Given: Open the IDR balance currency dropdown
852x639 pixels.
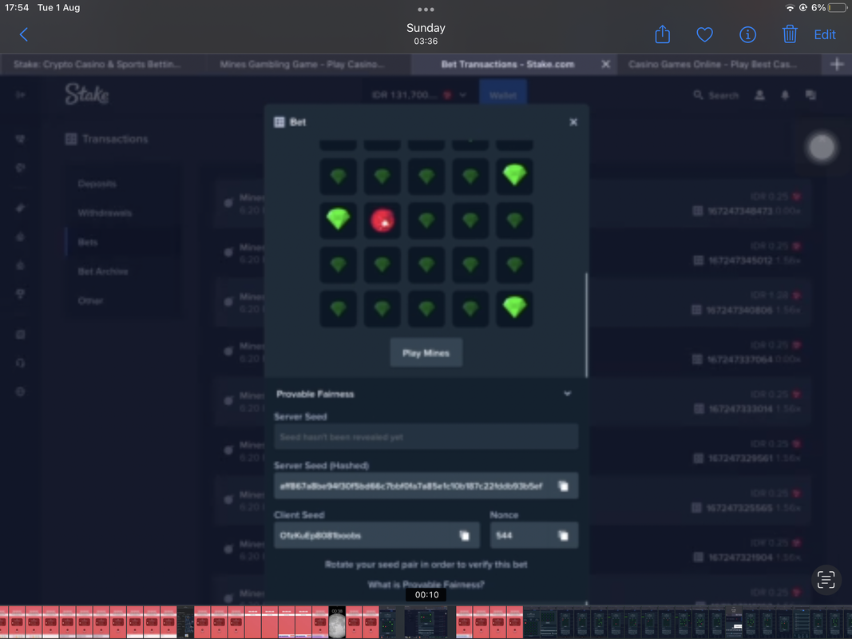Looking at the screenshot, I should click(x=419, y=95).
